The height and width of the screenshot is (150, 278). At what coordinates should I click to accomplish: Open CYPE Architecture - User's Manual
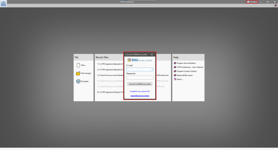[x=189, y=67]
